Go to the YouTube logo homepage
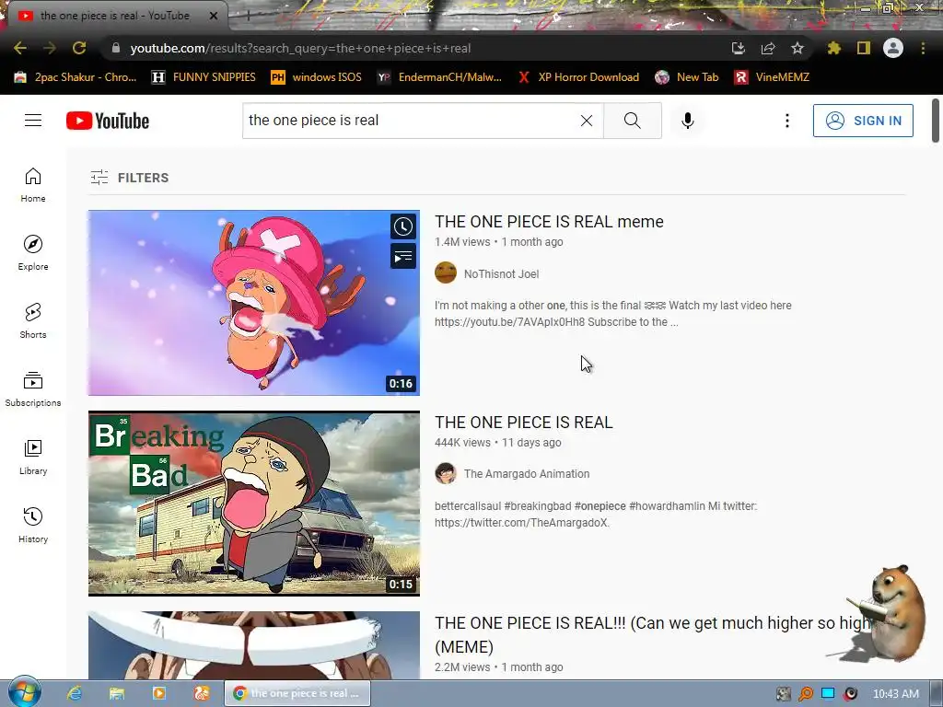Screen dimensions: 943x707 pyautogui.click(x=108, y=121)
